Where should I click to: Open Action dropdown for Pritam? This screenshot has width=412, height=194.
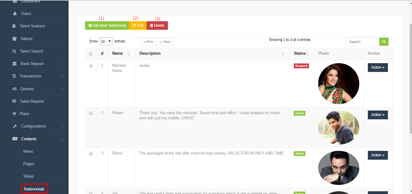pos(378,115)
